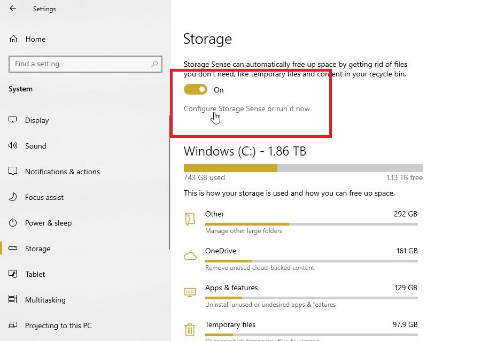Image resolution: width=497 pixels, height=341 pixels.
Task: Click the Apps & features keyboard icon
Action: pyautogui.click(x=190, y=292)
